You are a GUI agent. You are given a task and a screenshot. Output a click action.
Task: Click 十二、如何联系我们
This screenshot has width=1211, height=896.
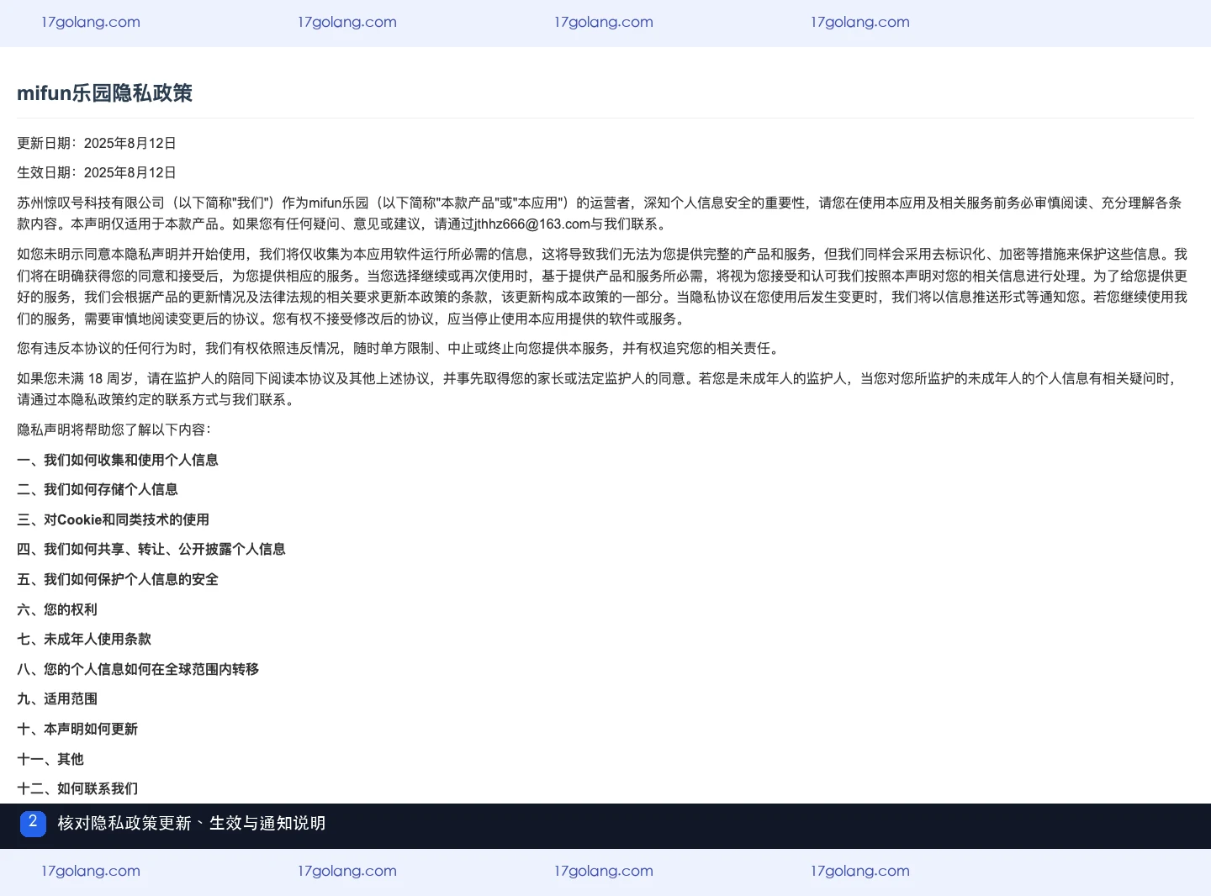tap(77, 788)
